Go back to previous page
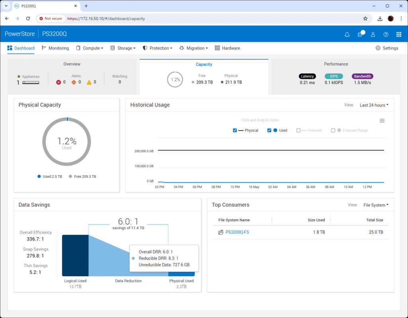Image resolution: width=408 pixels, height=318 pixels. (x=7, y=18)
